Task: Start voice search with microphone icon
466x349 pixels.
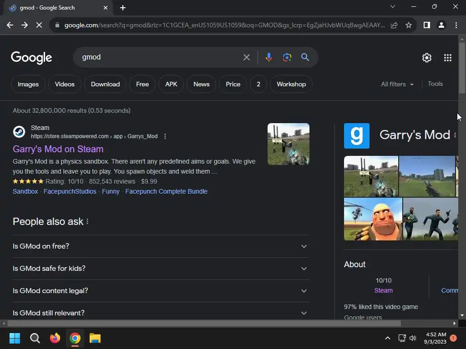Action: point(268,57)
